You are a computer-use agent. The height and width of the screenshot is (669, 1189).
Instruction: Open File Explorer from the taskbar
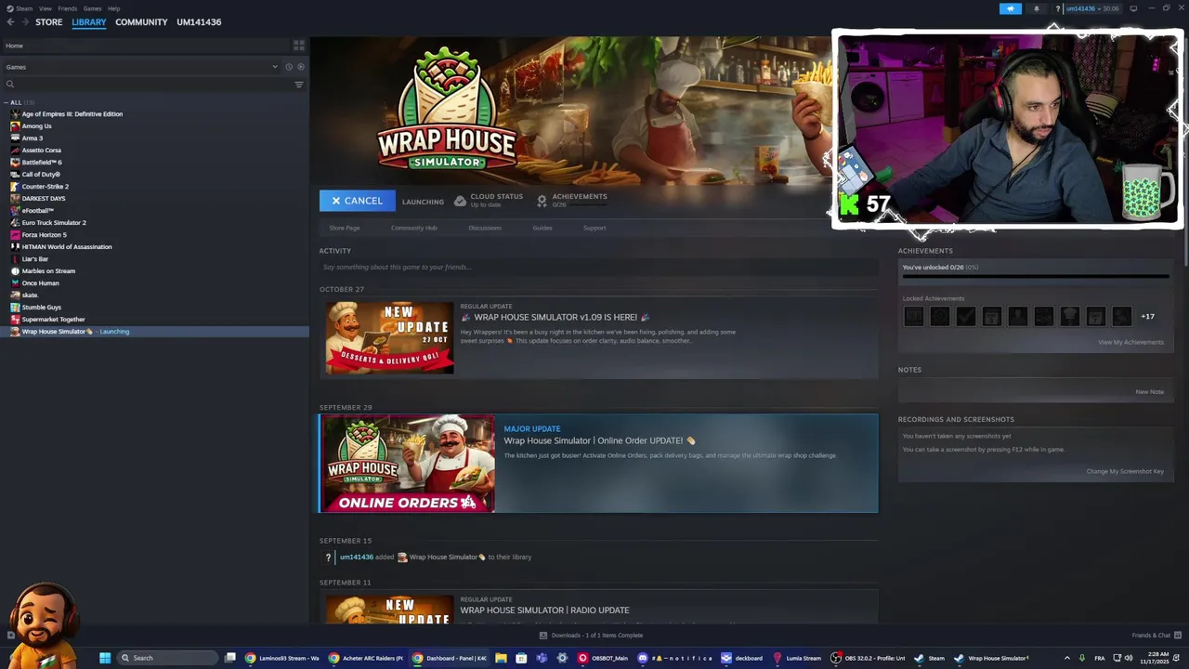pos(501,658)
